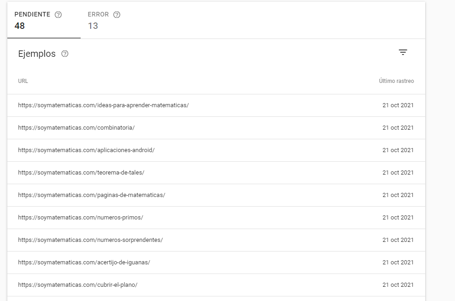Click help icon beside Ejemplos heading
Image resolution: width=455 pixels, height=301 pixels.
[65, 54]
